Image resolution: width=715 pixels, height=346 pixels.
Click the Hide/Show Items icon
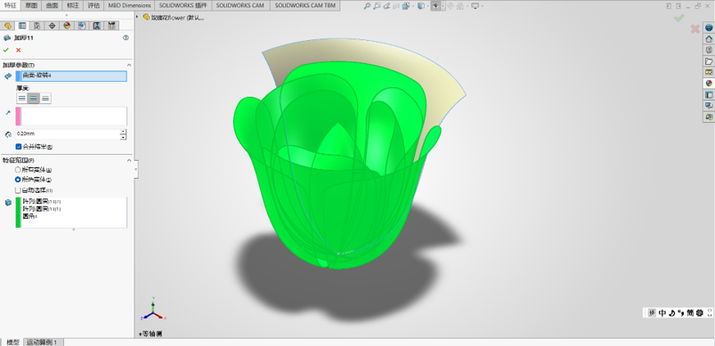[x=436, y=6]
